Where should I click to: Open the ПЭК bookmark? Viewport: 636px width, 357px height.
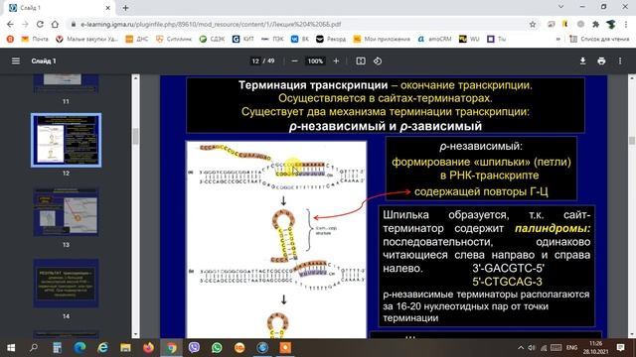click(x=272, y=39)
